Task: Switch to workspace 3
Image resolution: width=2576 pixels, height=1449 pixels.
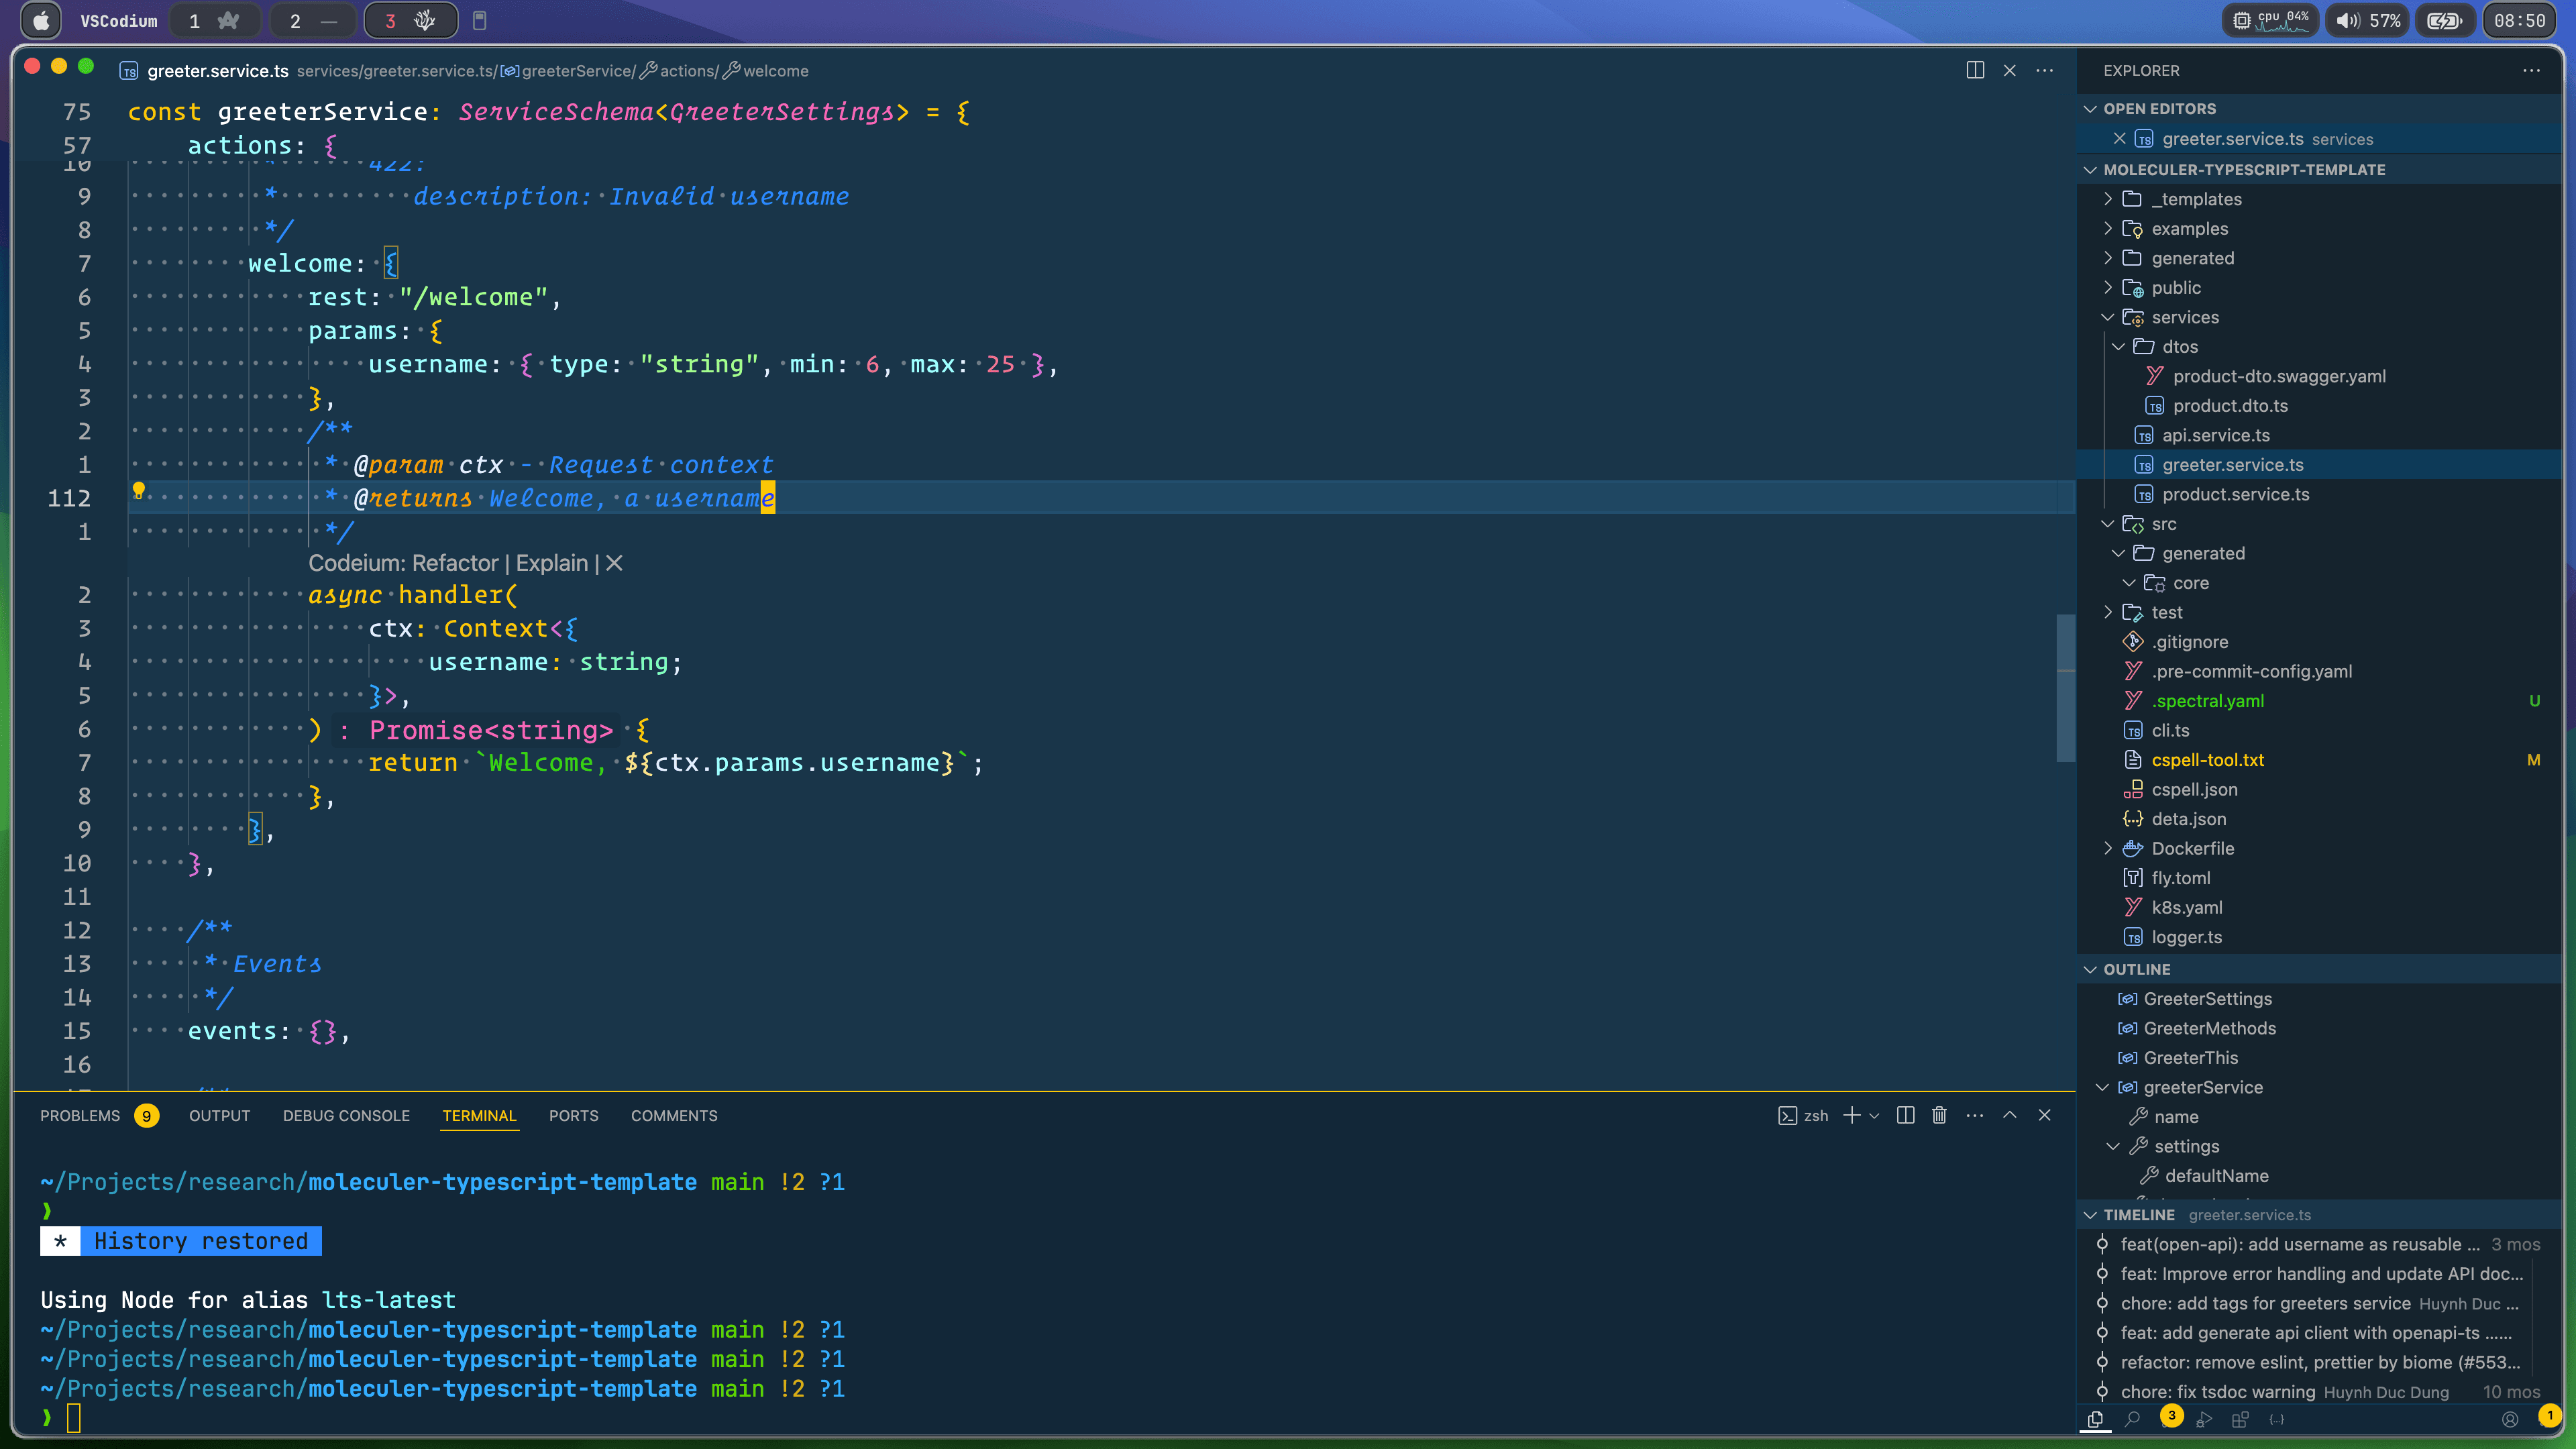Action: (411, 21)
